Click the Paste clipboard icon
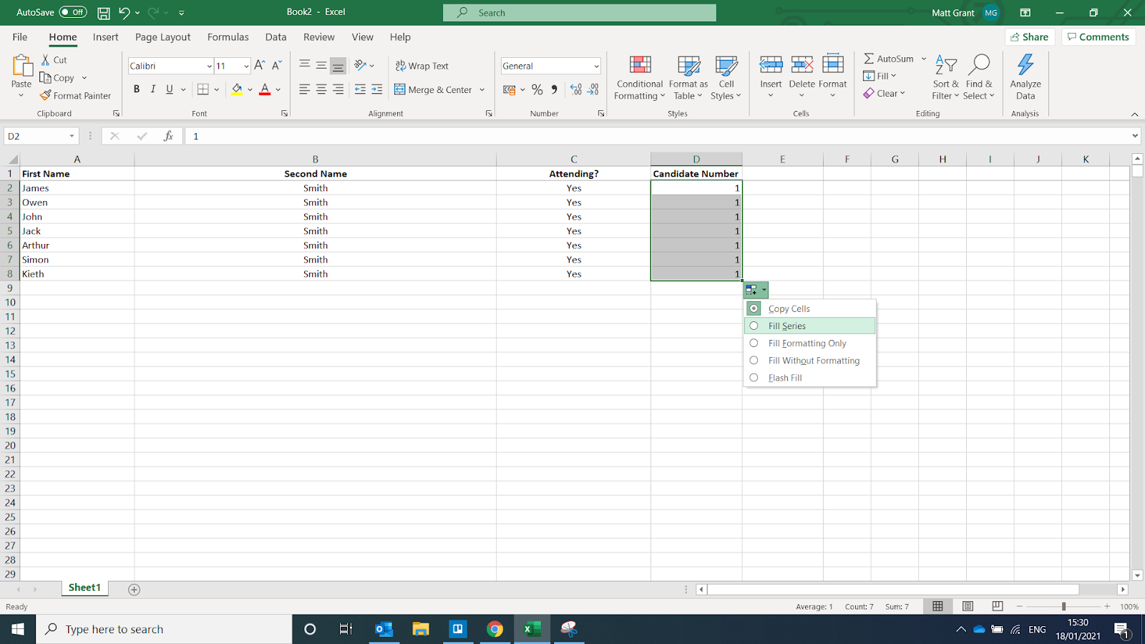The image size is (1145, 644). [x=21, y=67]
